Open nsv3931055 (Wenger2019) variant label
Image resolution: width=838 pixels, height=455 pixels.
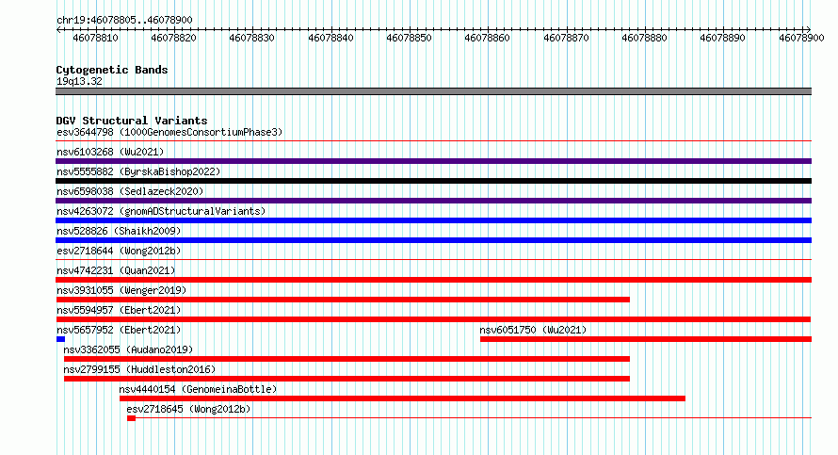point(121,290)
